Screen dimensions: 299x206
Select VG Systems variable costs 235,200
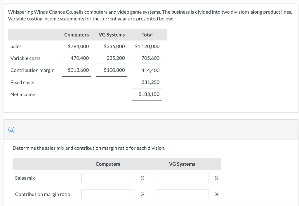pos(116,58)
